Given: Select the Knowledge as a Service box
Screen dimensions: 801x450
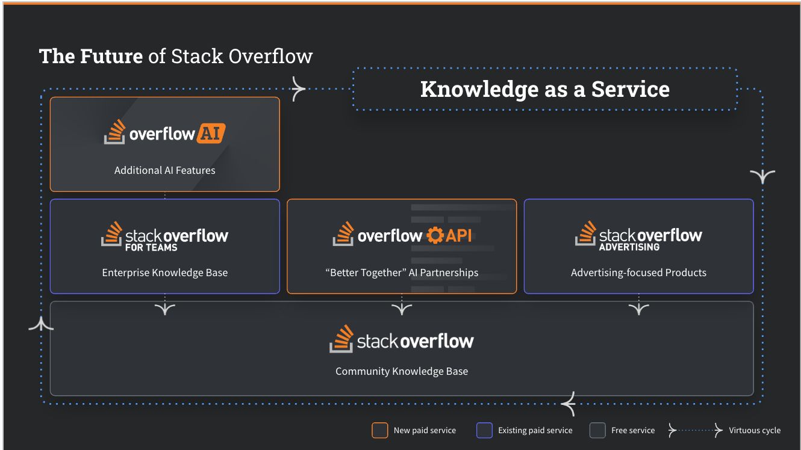Looking at the screenshot, I should (545, 89).
